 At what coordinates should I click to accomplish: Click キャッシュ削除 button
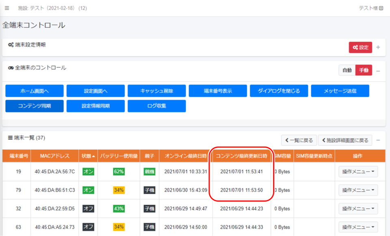point(156,91)
